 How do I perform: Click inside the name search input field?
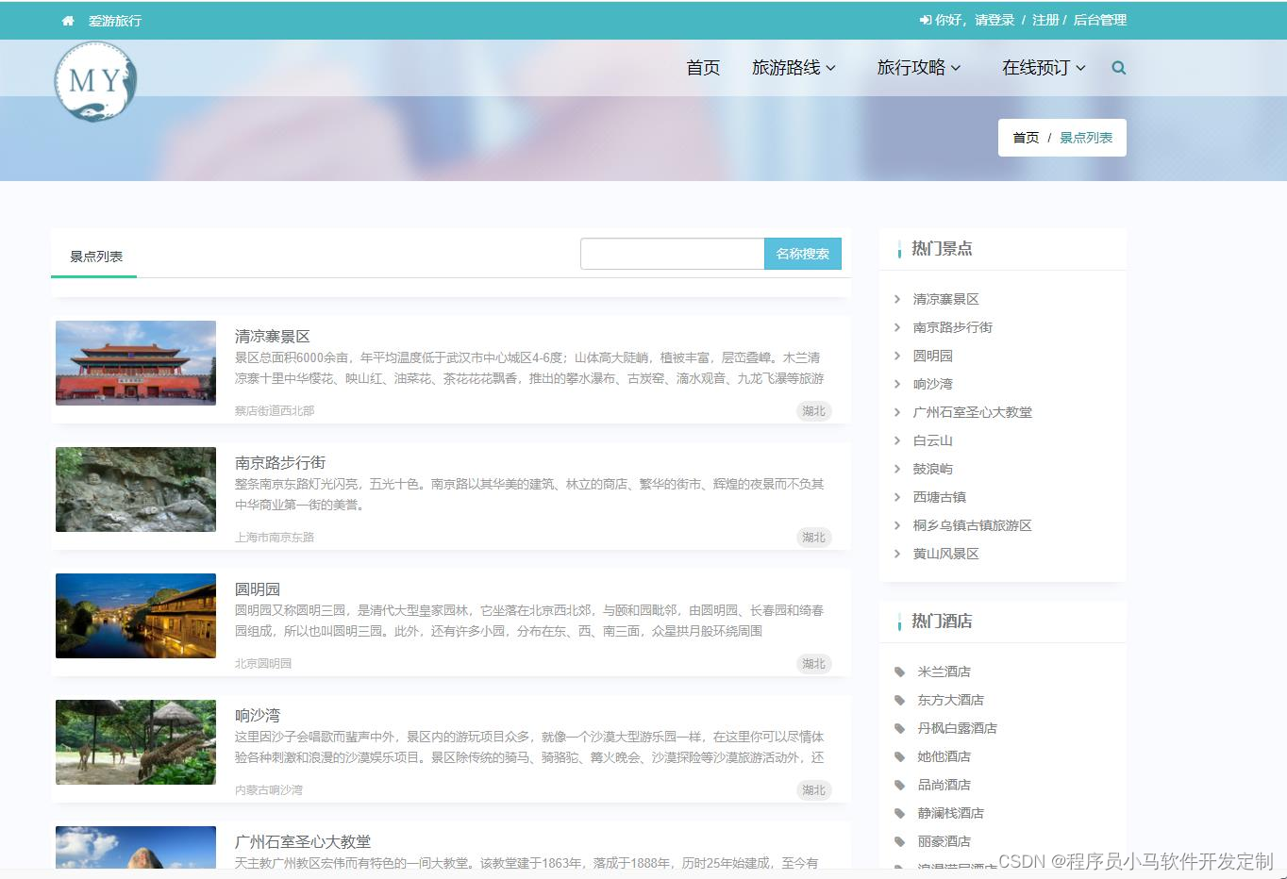tap(672, 253)
